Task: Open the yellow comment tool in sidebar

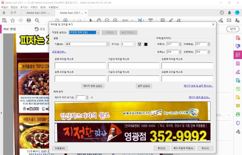Action: [x=238, y=106]
